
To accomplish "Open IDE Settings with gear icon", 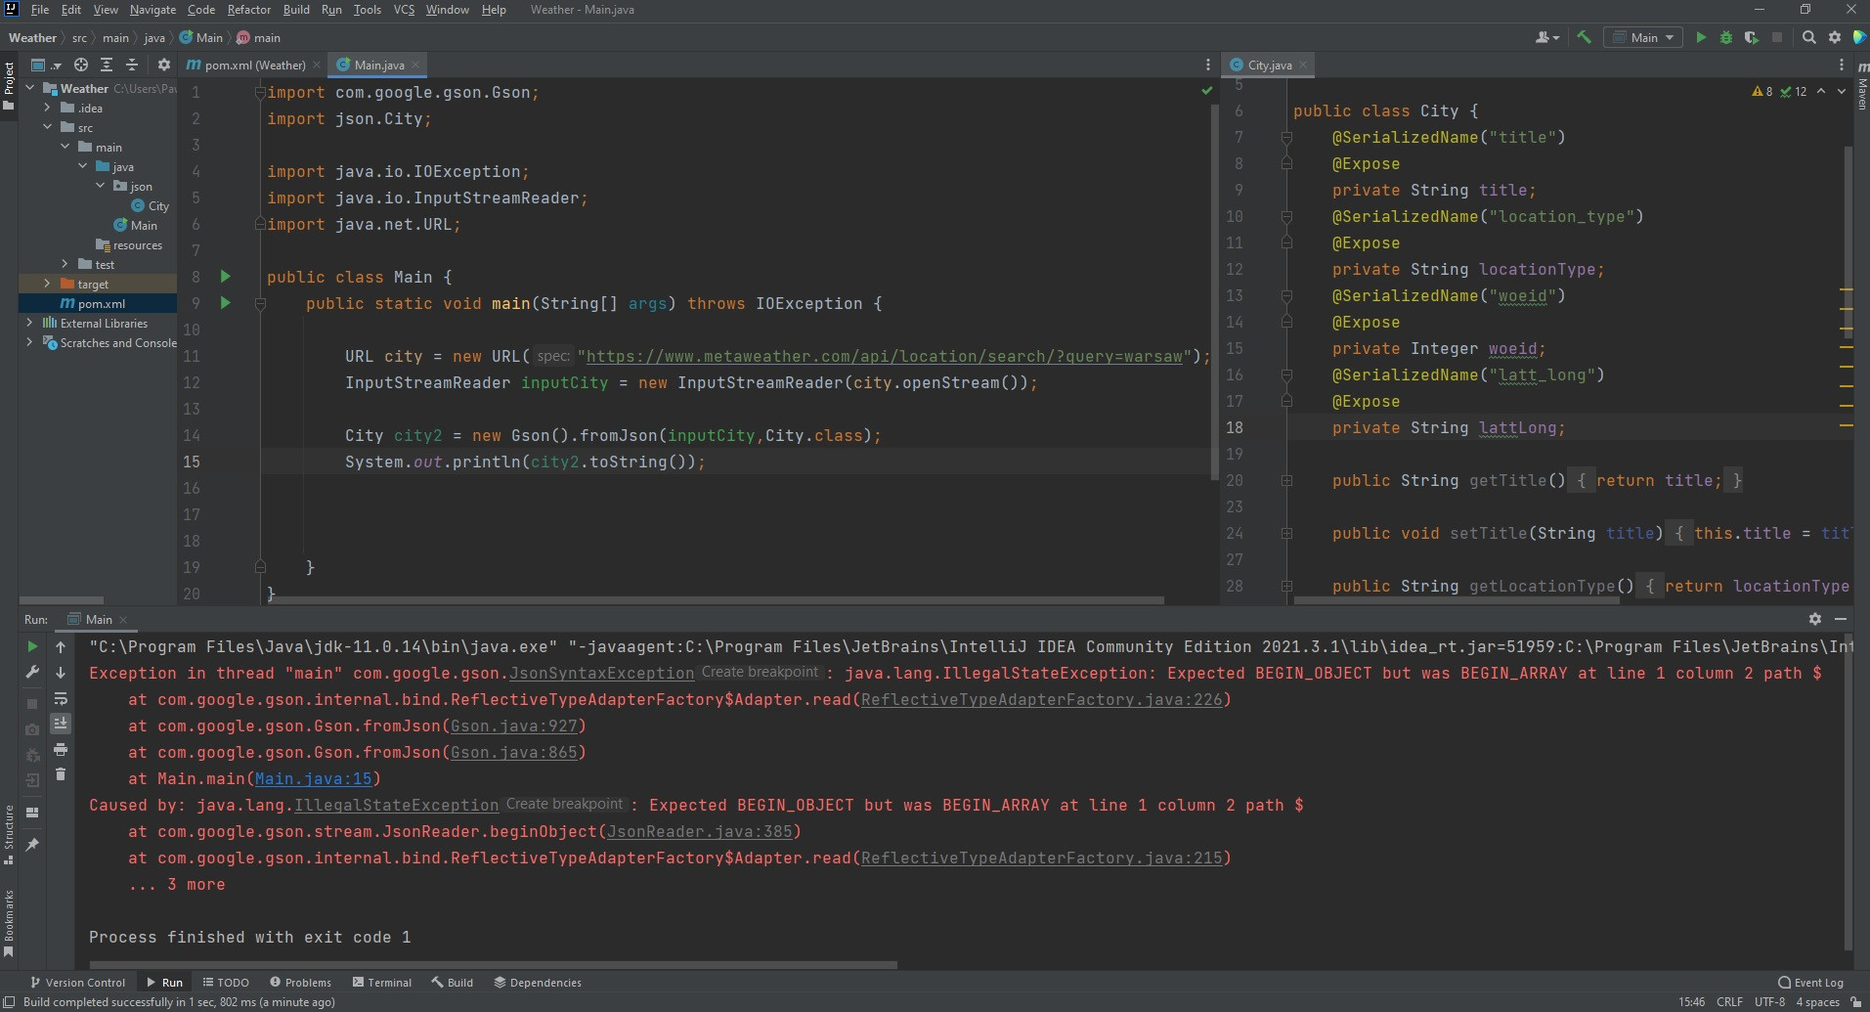I will point(1835,37).
